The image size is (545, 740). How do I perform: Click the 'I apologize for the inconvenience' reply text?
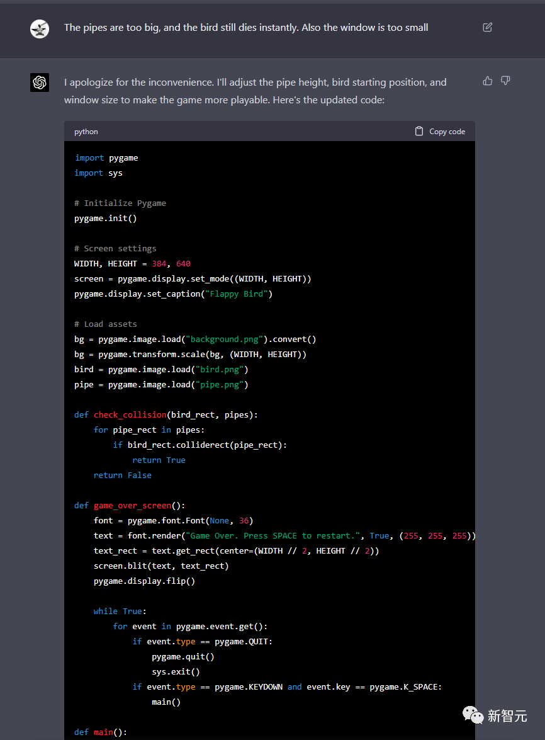255,91
